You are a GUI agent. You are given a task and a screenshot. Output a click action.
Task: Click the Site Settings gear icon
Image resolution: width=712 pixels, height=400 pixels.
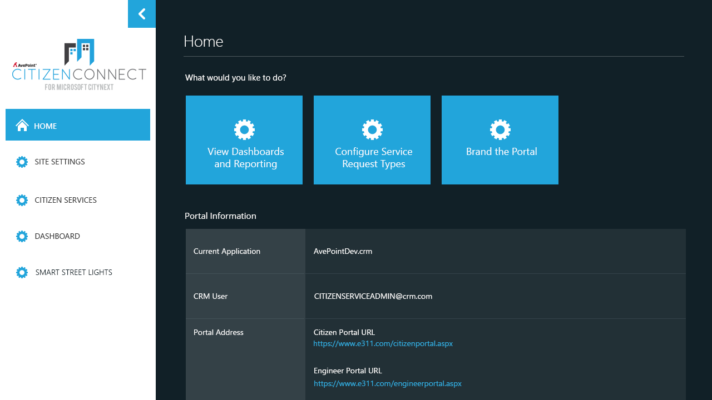click(22, 162)
